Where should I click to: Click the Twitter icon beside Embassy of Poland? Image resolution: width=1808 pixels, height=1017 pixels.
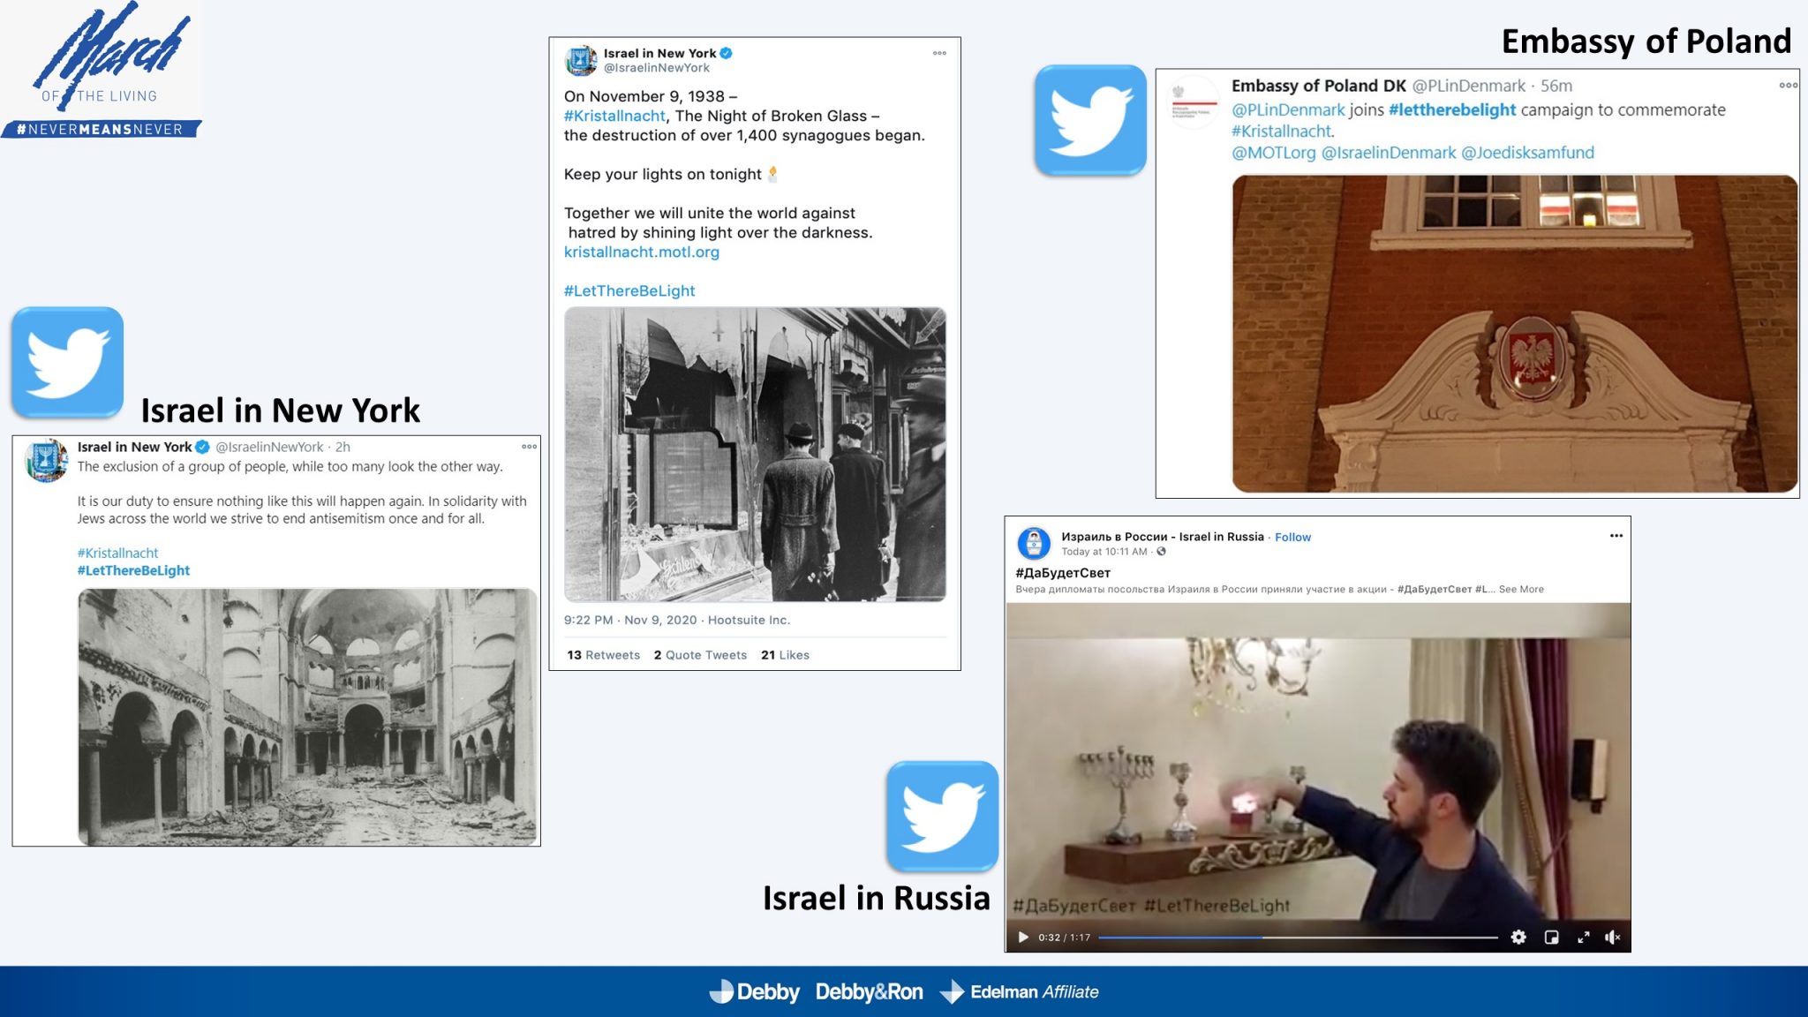point(1090,120)
